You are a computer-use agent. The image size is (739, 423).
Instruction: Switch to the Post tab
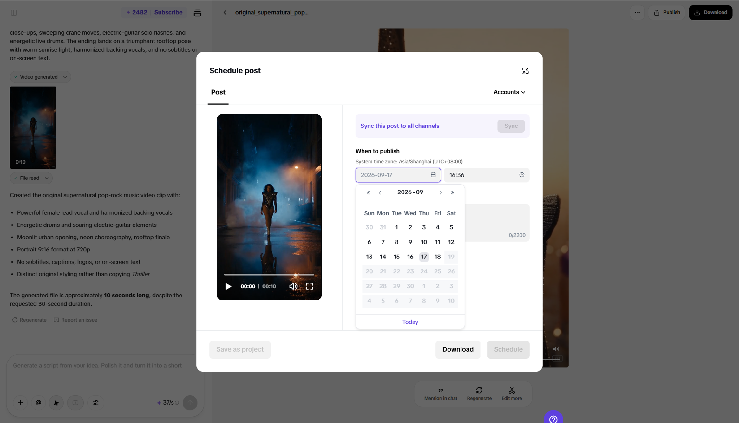pyautogui.click(x=218, y=92)
